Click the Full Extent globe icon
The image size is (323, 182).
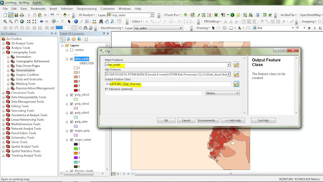[x=22, y=21]
